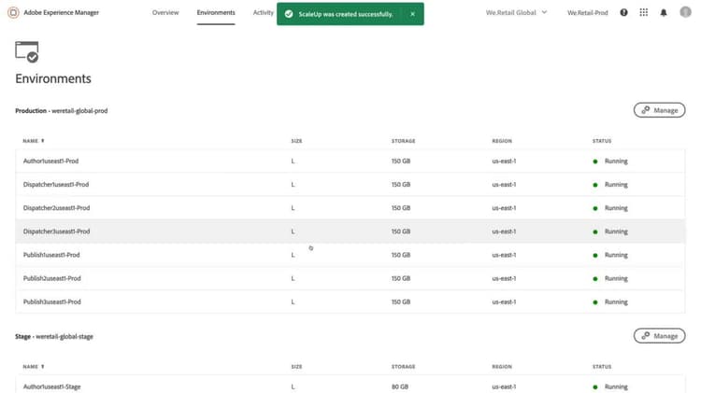Click Running status of Author1useast1-Stage

[610, 386]
